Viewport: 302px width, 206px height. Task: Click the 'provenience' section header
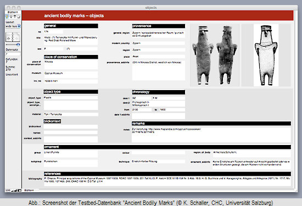(x=159, y=26)
